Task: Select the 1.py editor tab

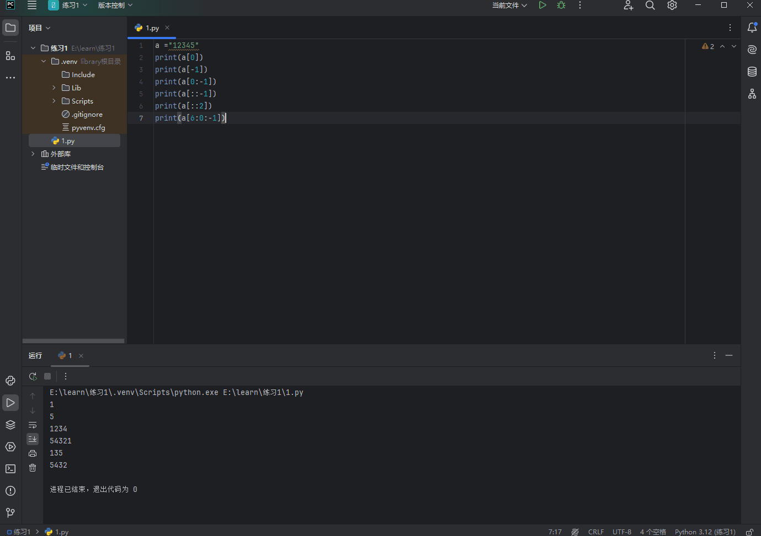Action: pos(152,28)
